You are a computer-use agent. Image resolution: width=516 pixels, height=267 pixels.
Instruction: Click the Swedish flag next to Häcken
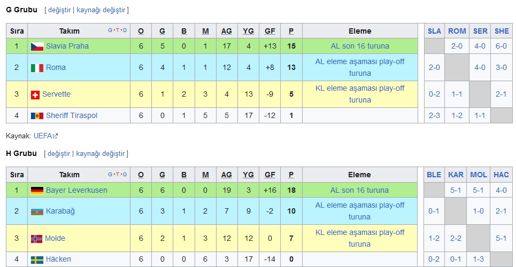point(37,260)
